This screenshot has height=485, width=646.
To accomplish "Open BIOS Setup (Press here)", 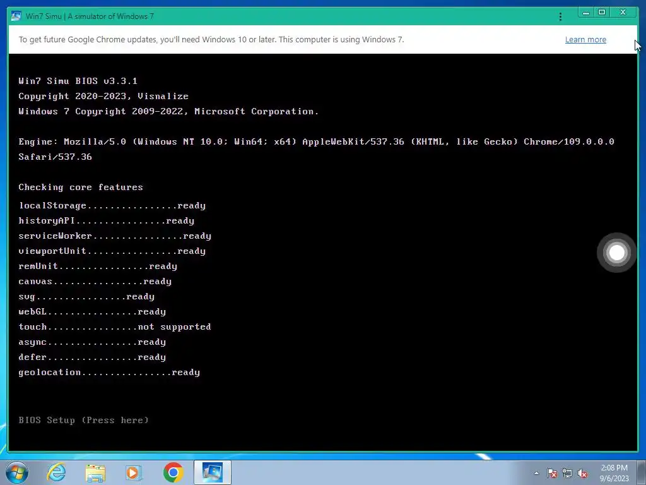I will coord(84,420).
